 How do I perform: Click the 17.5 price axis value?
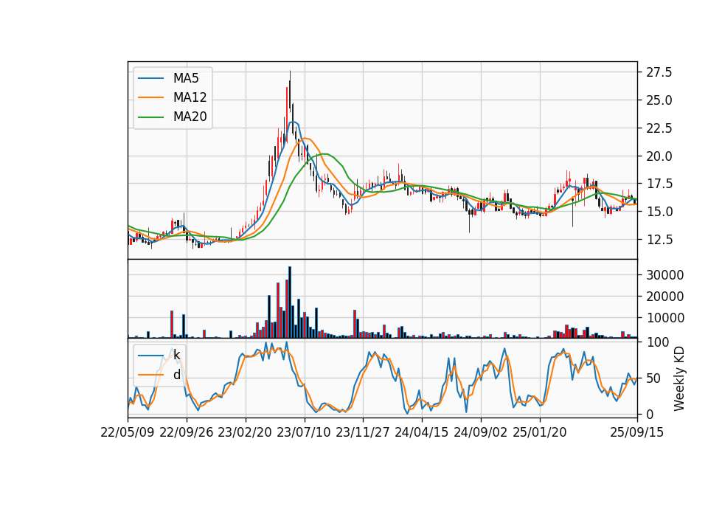(x=659, y=184)
